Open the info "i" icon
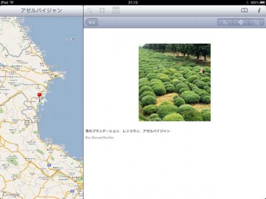The width and height of the screenshot is (266, 199). coord(259,10)
